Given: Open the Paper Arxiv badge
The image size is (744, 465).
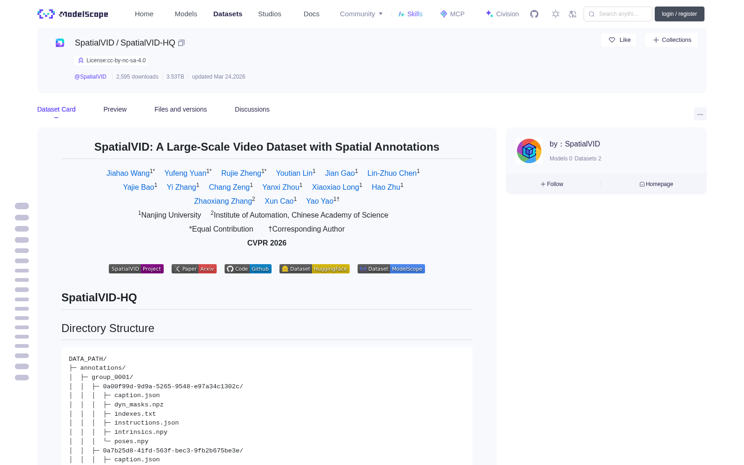Looking at the screenshot, I should pos(194,269).
